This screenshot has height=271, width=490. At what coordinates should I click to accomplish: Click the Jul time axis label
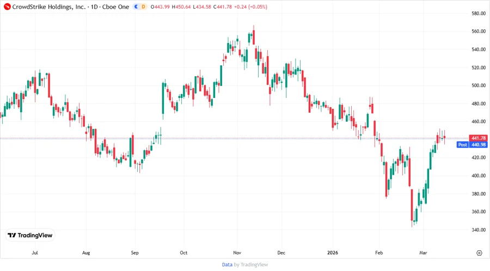click(35, 252)
